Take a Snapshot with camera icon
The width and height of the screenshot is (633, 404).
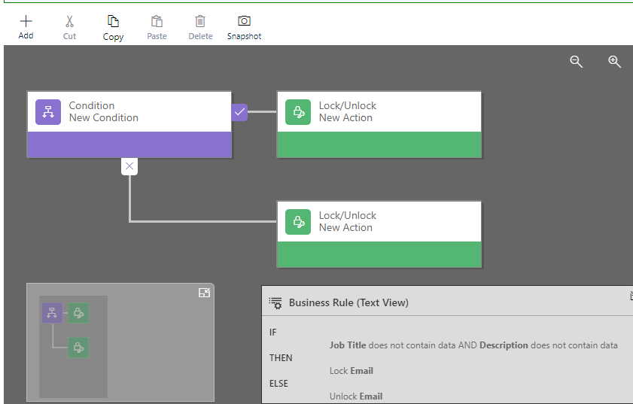pyautogui.click(x=244, y=22)
